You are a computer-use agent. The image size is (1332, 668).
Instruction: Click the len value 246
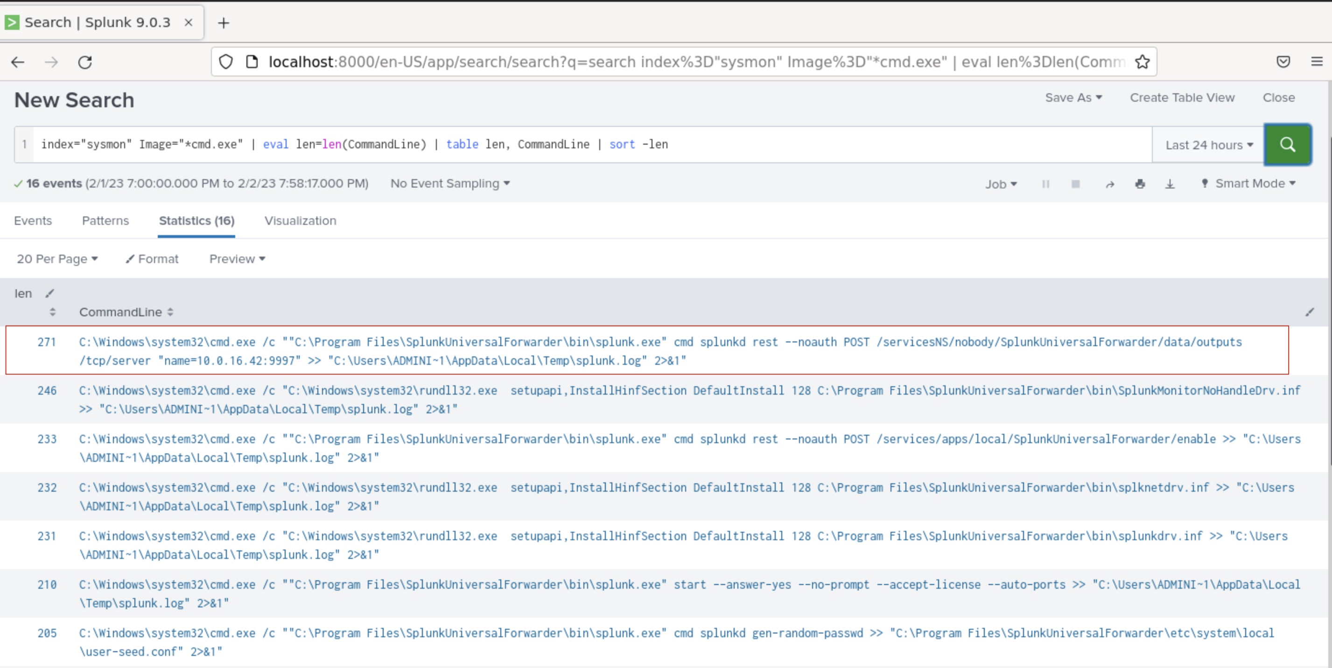[x=47, y=390]
